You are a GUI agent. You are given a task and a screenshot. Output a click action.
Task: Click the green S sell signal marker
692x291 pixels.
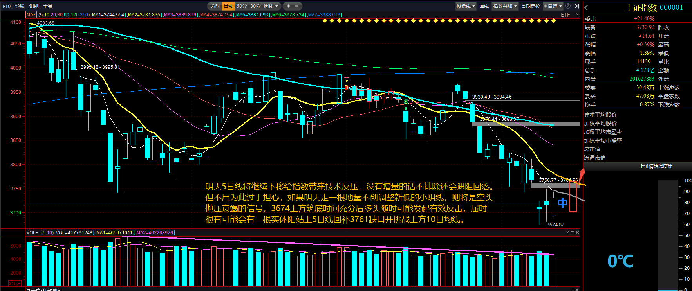[x=406, y=102]
